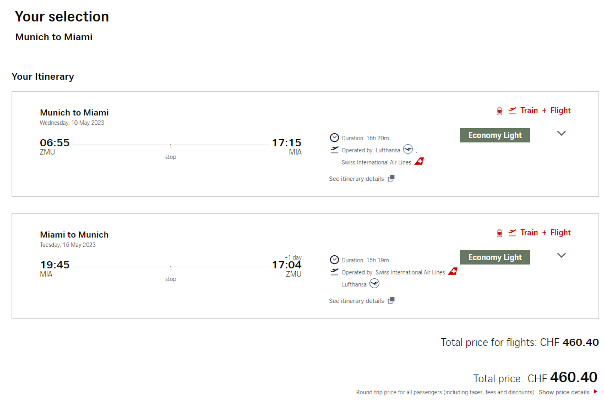The image size is (604, 402).
Task: Select Economy Light on the Munich to Miami flight
Action: 494,135
